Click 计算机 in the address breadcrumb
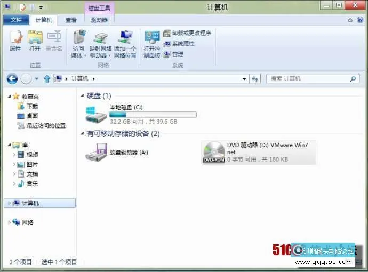 click(x=79, y=78)
